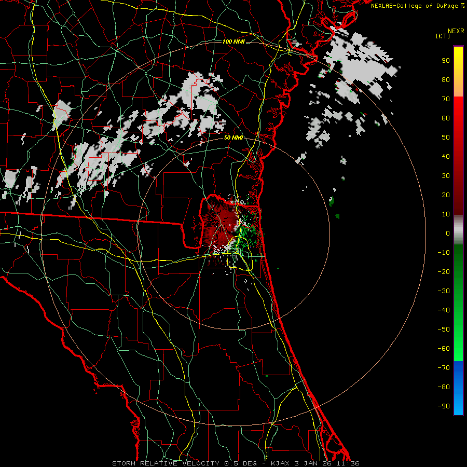This screenshot has width=467, height=467.
Task: Click the Storm Relative Velocity product caption
Action: [x=236, y=463]
